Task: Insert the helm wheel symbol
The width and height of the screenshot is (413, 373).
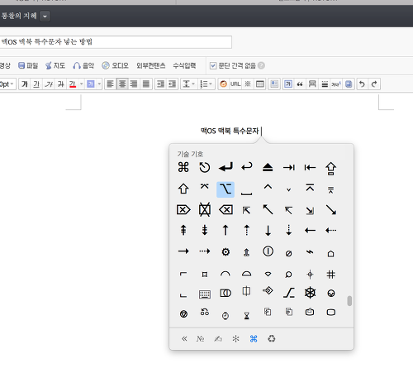Action: click(x=310, y=293)
